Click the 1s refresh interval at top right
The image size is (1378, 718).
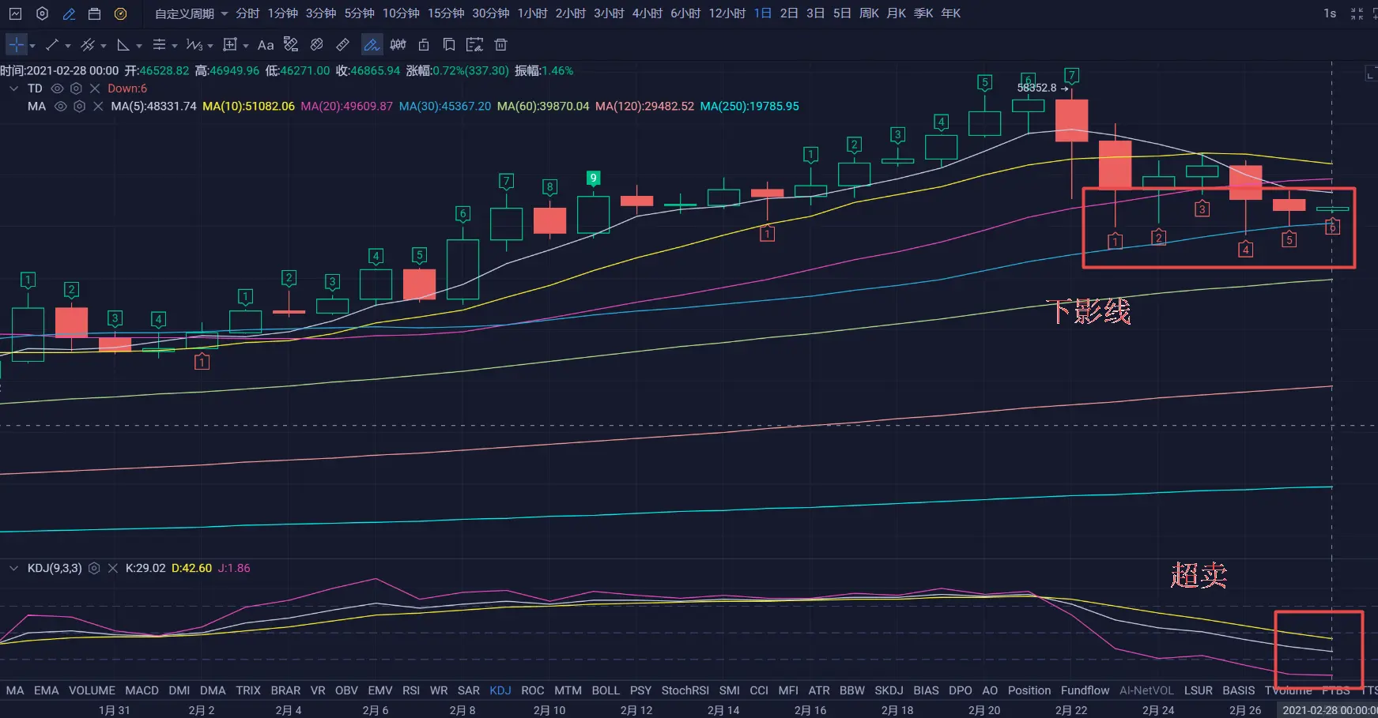click(x=1330, y=13)
